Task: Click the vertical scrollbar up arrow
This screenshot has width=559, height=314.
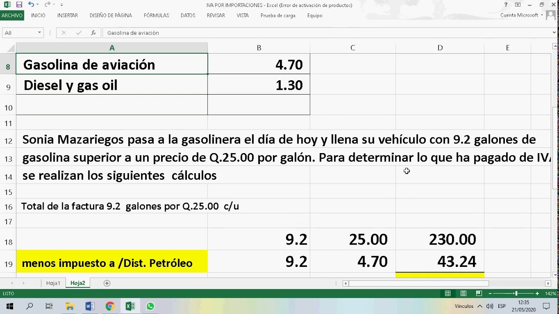Action: point(555,46)
